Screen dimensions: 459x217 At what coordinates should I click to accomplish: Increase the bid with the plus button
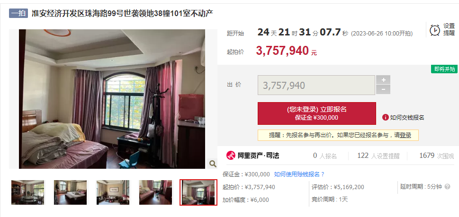click(383, 80)
